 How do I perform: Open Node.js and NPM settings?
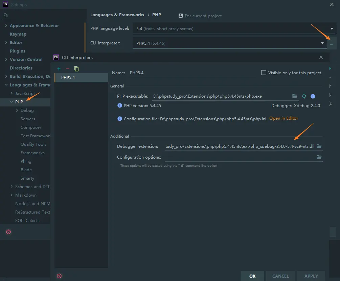32,204
